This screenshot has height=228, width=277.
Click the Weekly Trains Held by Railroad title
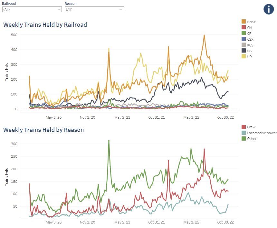tap(45, 25)
